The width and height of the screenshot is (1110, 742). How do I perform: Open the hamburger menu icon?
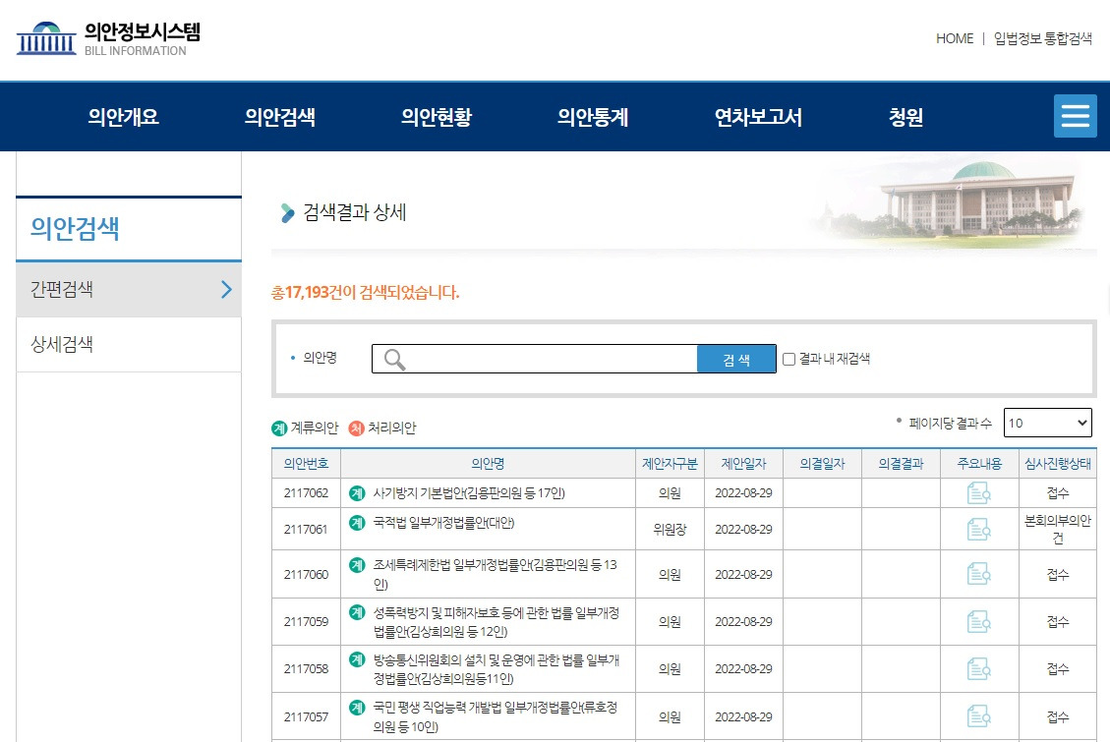tap(1075, 115)
